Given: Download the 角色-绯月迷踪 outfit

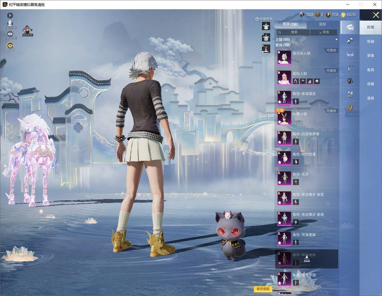Looking at the screenshot, I should coord(307,259).
